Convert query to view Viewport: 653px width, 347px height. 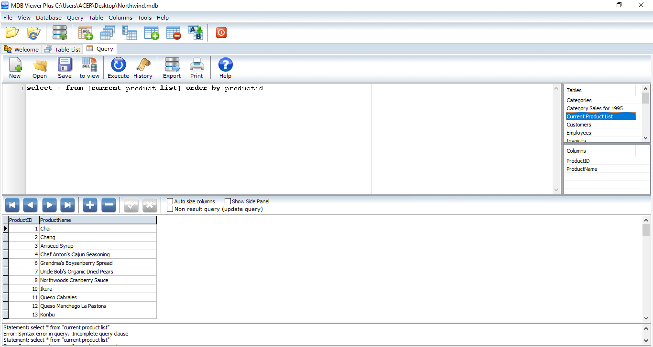[x=89, y=68]
